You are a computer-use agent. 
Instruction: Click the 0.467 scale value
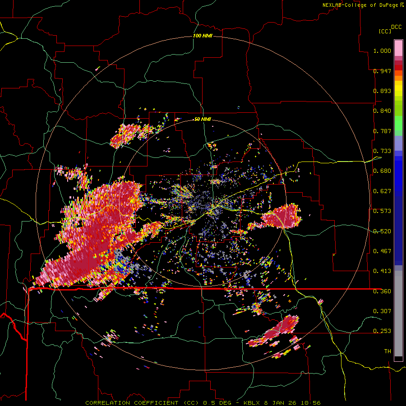382,251
